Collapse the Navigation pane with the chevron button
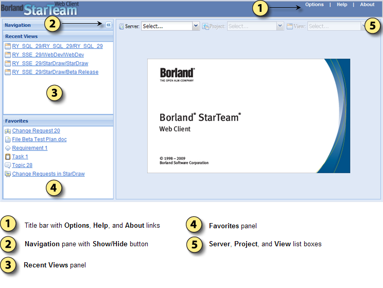 click(x=109, y=25)
